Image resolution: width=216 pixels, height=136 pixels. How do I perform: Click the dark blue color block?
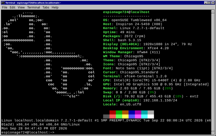pyautogui.click(x=132, y=112)
